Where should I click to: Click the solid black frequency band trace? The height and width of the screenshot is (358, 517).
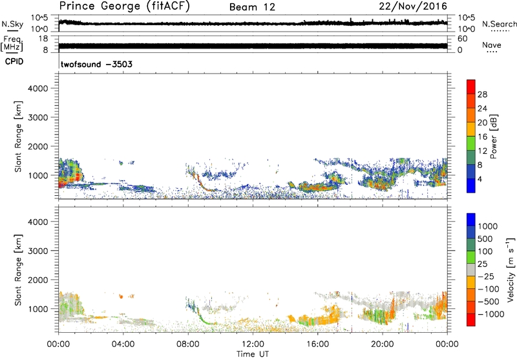coord(253,46)
